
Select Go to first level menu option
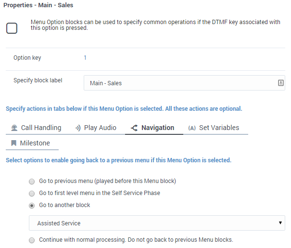point(32,194)
